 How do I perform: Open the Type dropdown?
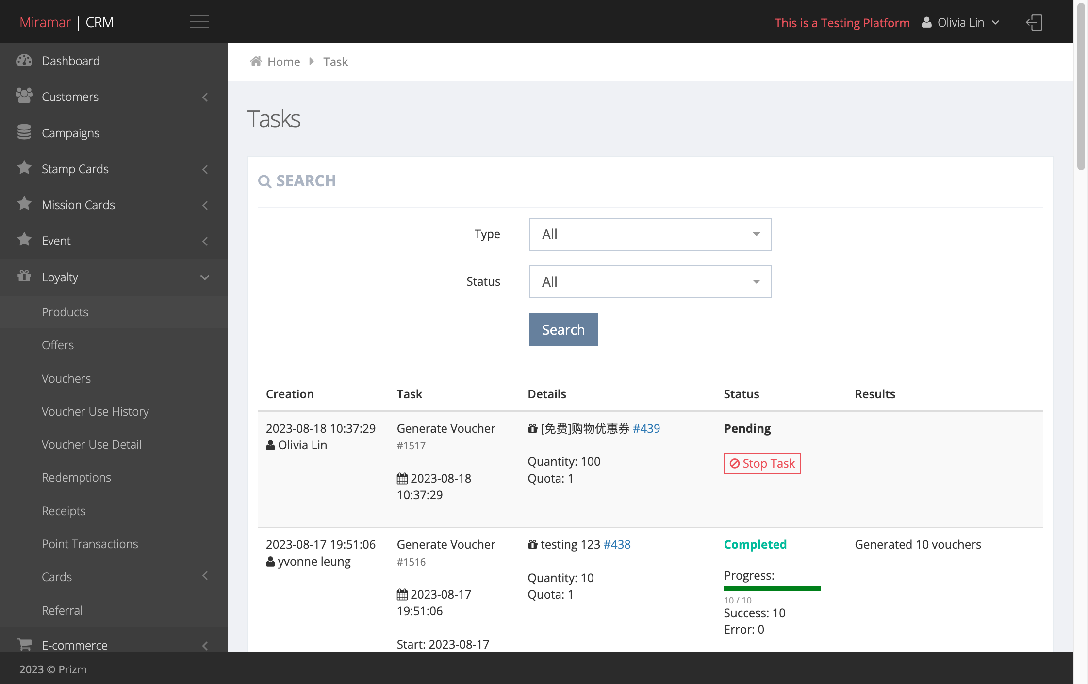tap(650, 234)
